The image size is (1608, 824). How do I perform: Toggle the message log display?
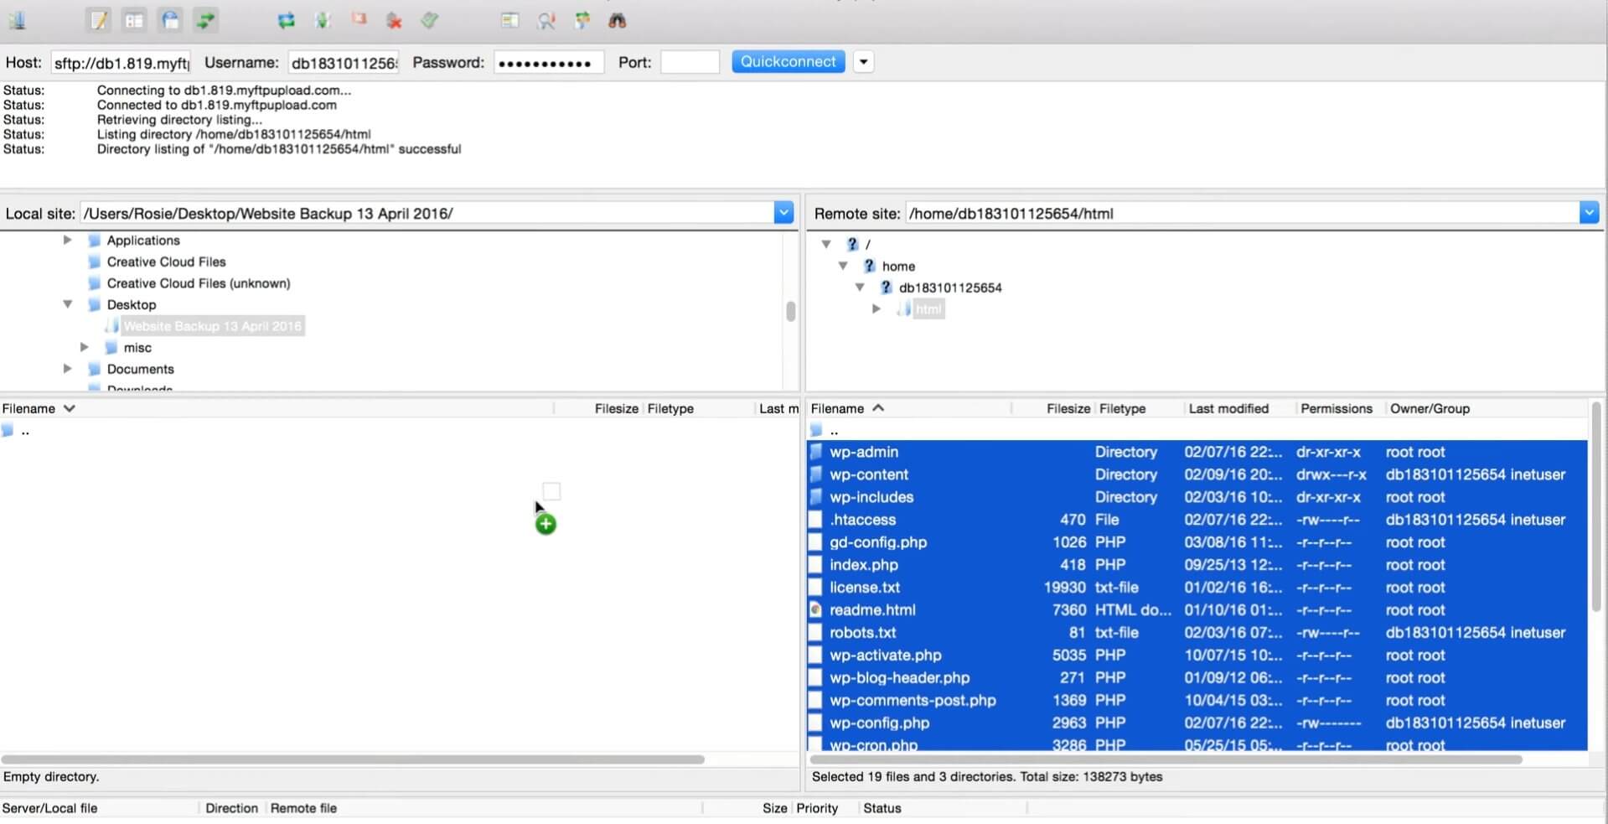pos(99,20)
